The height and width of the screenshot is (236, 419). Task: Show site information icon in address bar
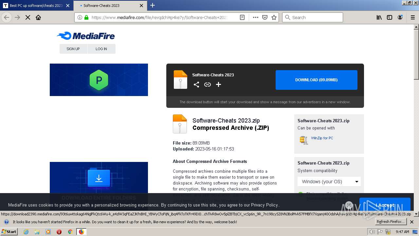pyautogui.click(x=80, y=17)
